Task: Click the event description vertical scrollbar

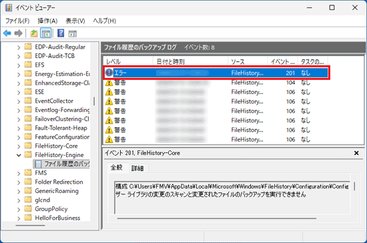Action: click(354, 186)
